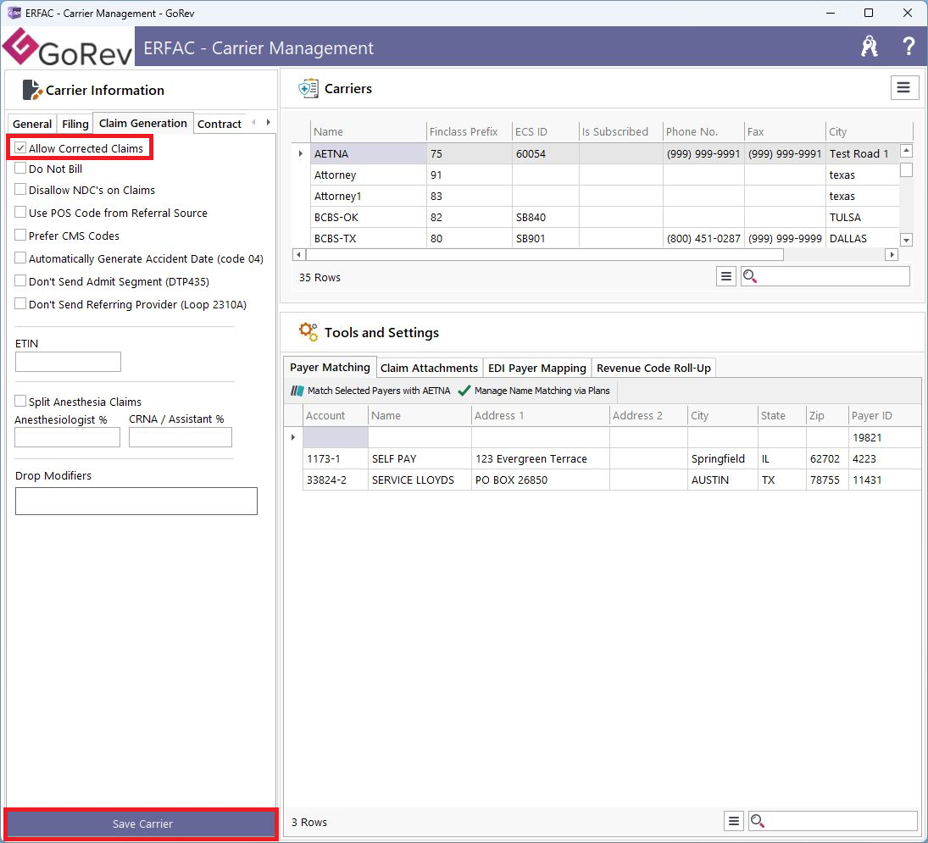Image resolution: width=928 pixels, height=843 pixels.
Task: Click Manage Name Matching via Plans
Action: point(534,391)
